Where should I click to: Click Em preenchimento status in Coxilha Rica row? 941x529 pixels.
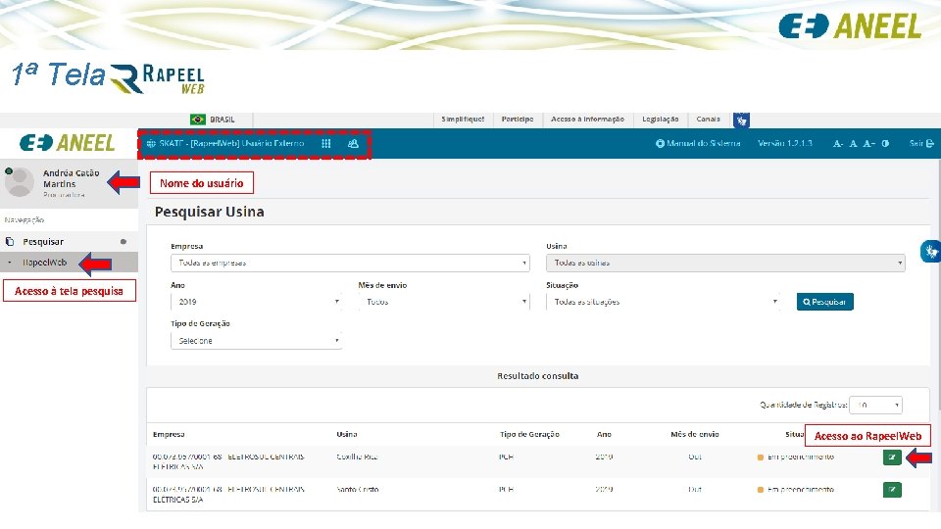801,457
